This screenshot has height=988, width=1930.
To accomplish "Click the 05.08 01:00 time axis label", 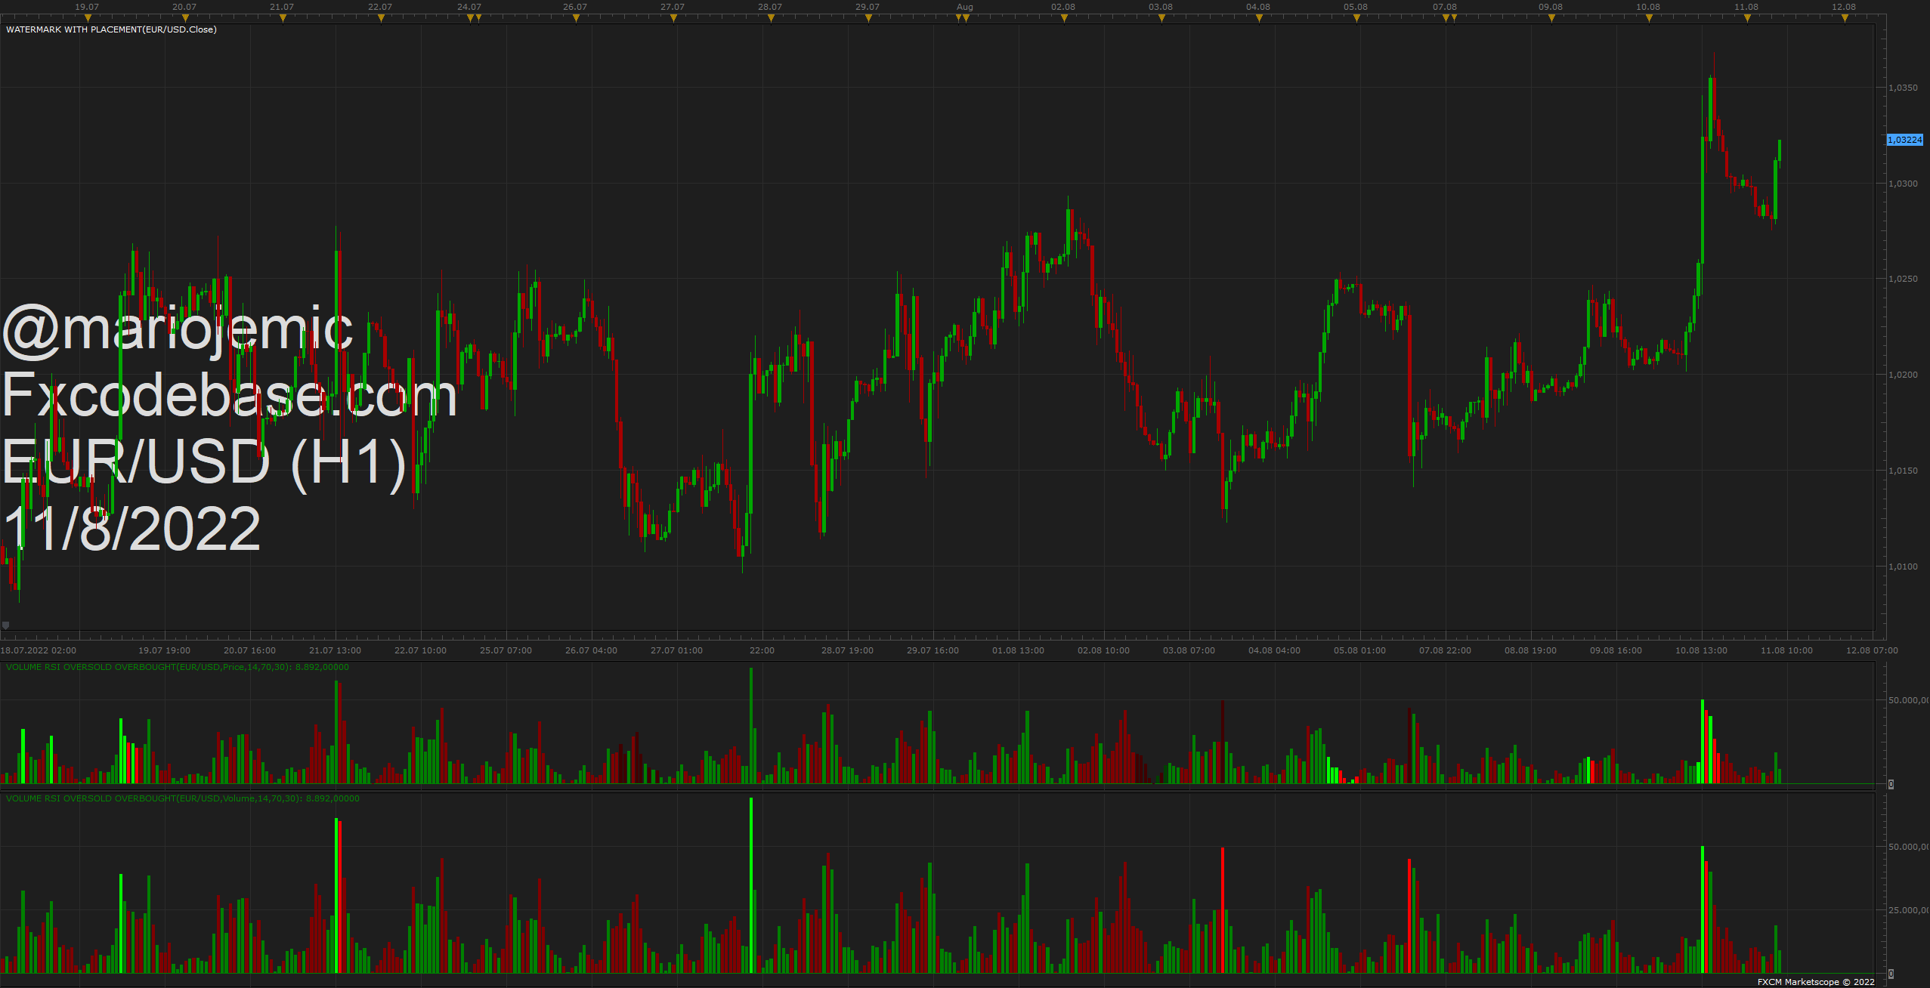I will click(1359, 650).
